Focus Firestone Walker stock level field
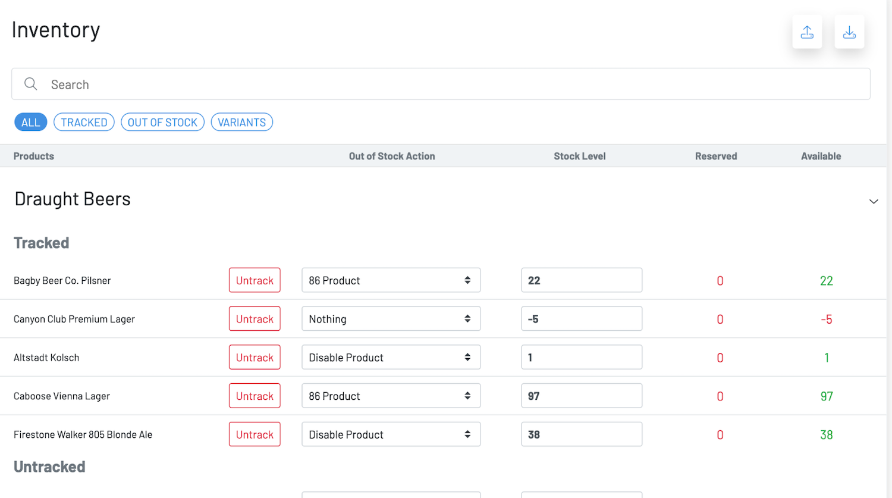The width and height of the screenshot is (892, 498). (581, 434)
